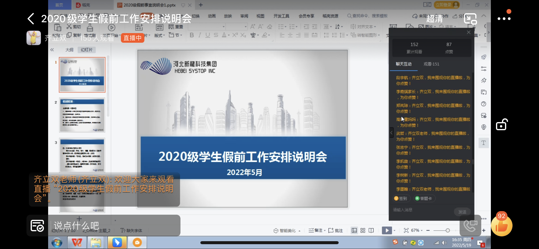Tap the back arrow beside the livestream title

coord(31,19)
